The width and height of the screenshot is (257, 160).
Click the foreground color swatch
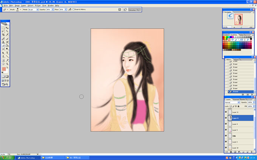coord(4,69)
